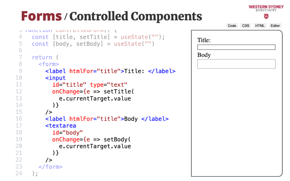This screenshot has width=290, height=181.
Task: Click the red "Forms" heading word
Action: (41, 16)
